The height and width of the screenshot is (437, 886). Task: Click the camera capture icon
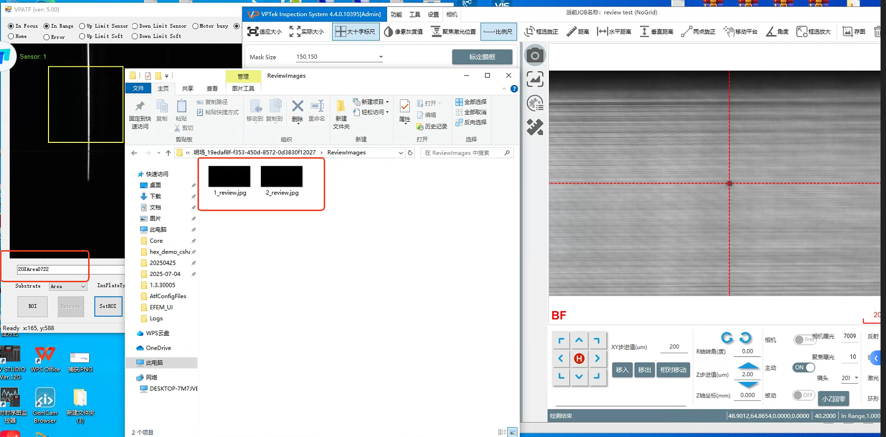(x=535, y=56)
